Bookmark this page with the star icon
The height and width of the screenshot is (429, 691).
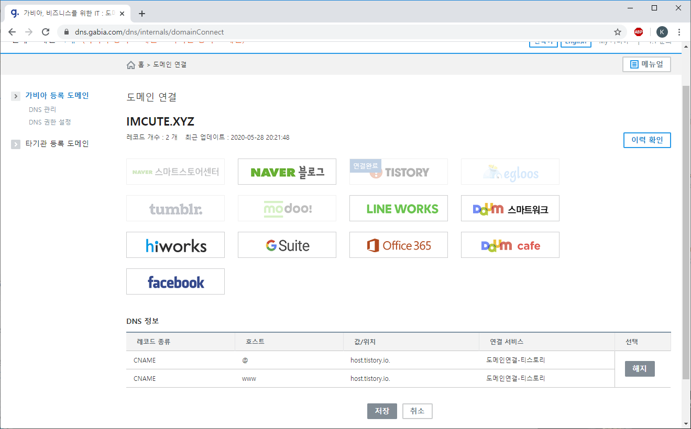point(618,32)
